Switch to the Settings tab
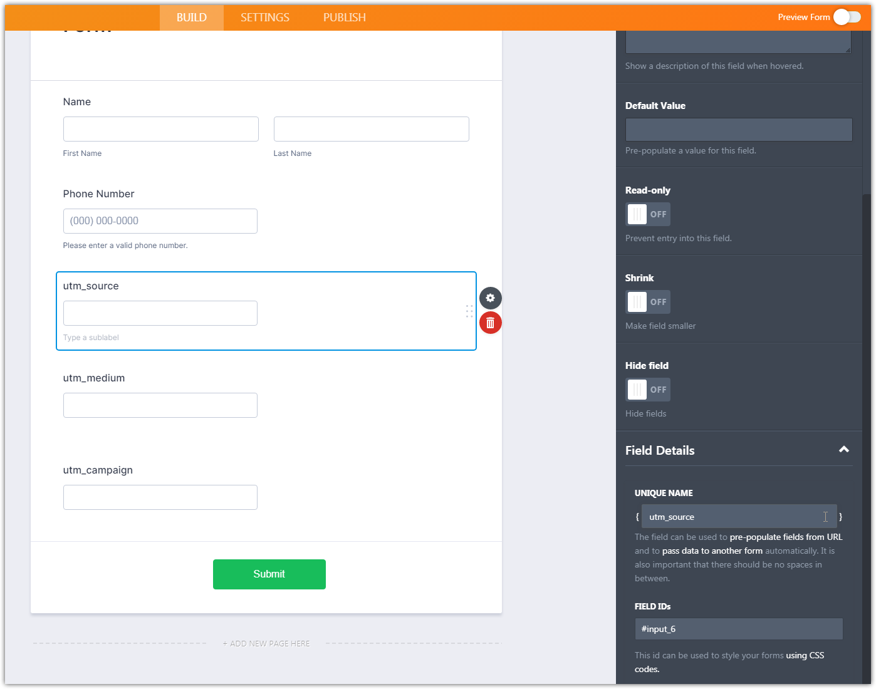Viewport: 876px width, 689px height. (265, 18)
